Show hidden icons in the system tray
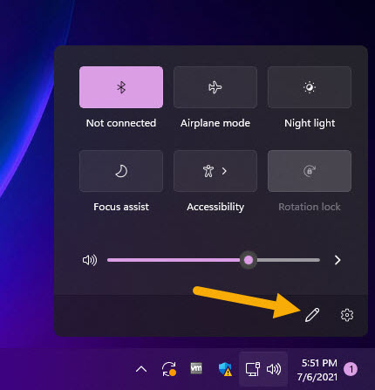The height and width of the screenshot is (390, 375). pyautogui.click(x=141, y=369)
